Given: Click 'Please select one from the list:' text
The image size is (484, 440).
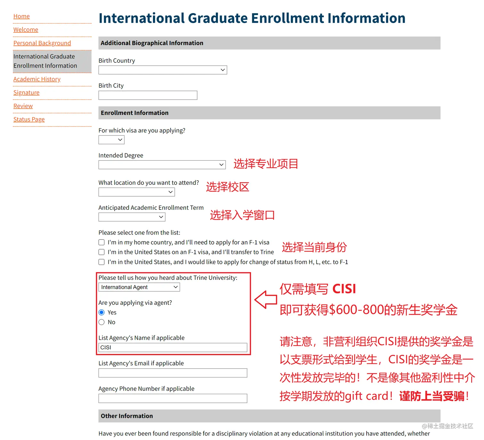Looking at the screenshot, I should coord(139,232).
